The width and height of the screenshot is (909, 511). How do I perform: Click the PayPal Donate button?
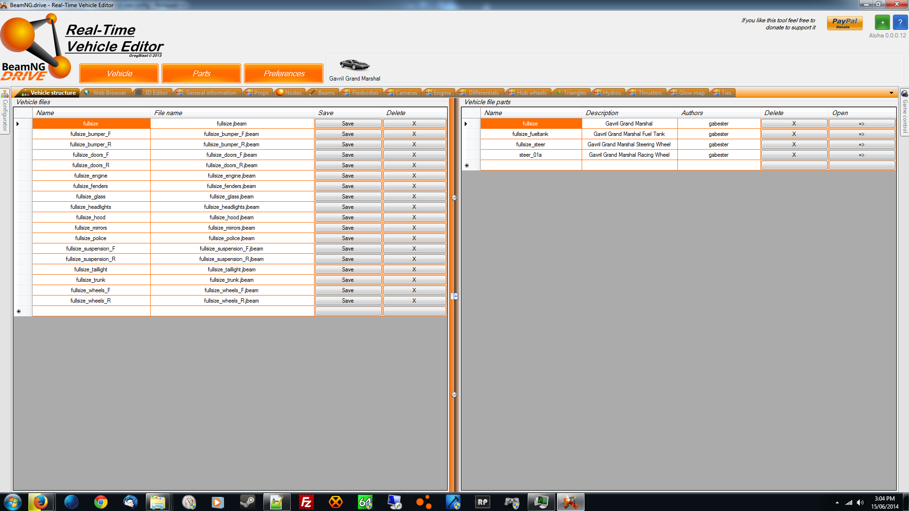pos(845,23)
